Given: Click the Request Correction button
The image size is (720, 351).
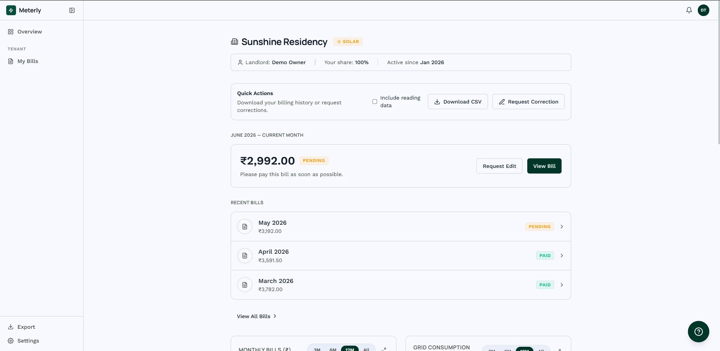Looking at the screenshot, I should click(528, 102).
